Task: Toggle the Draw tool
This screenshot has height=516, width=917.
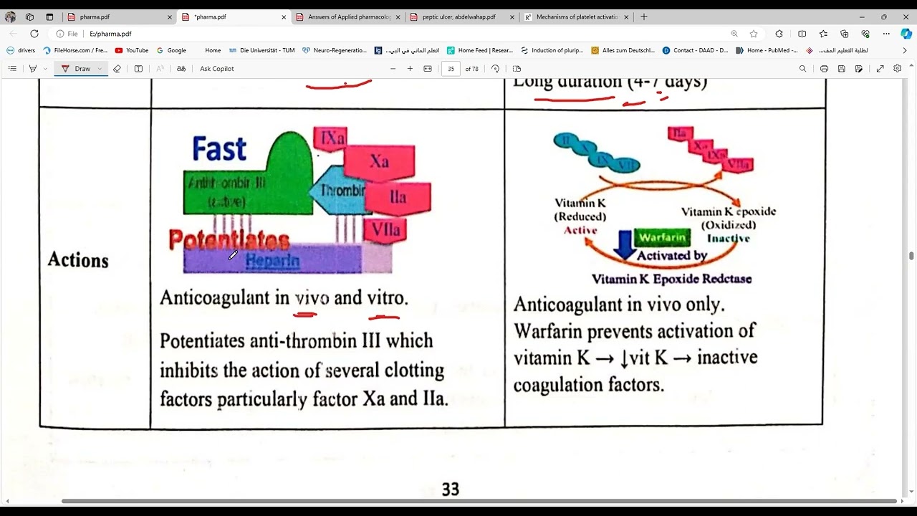Action: click(x=76, y=69)
